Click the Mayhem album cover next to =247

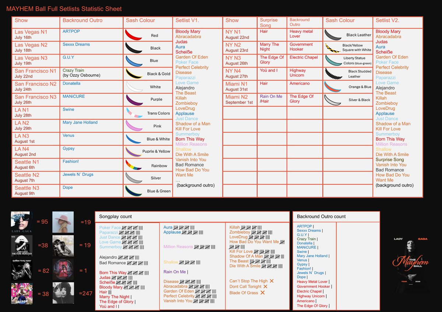(x=63, y=293)
